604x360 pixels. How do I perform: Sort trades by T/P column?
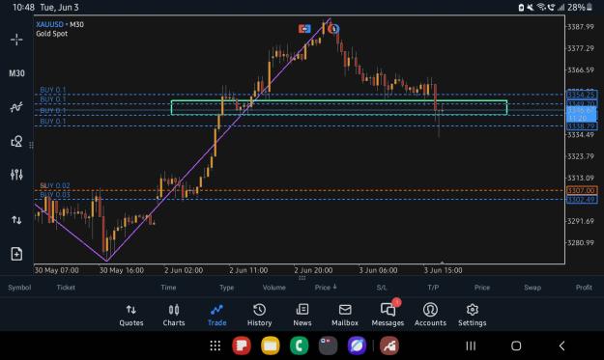[433, 288]
